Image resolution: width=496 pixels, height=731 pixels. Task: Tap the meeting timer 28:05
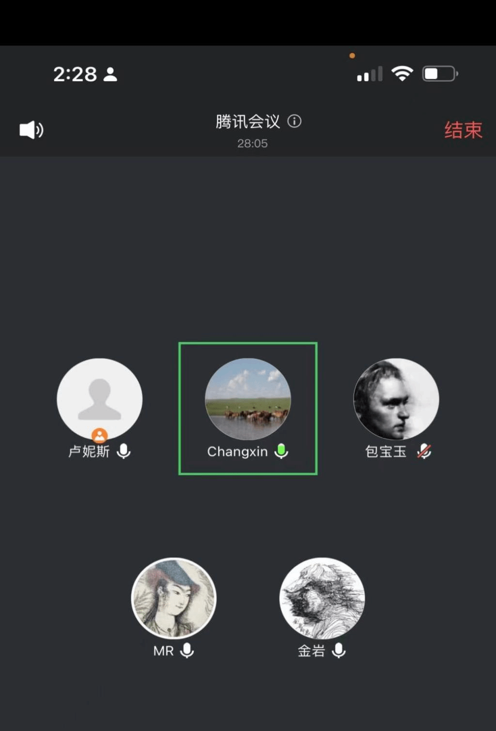point(252,143)
